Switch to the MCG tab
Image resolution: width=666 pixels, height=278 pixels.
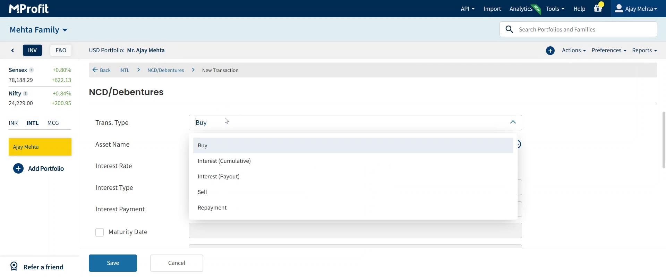[x=53, y=123]
